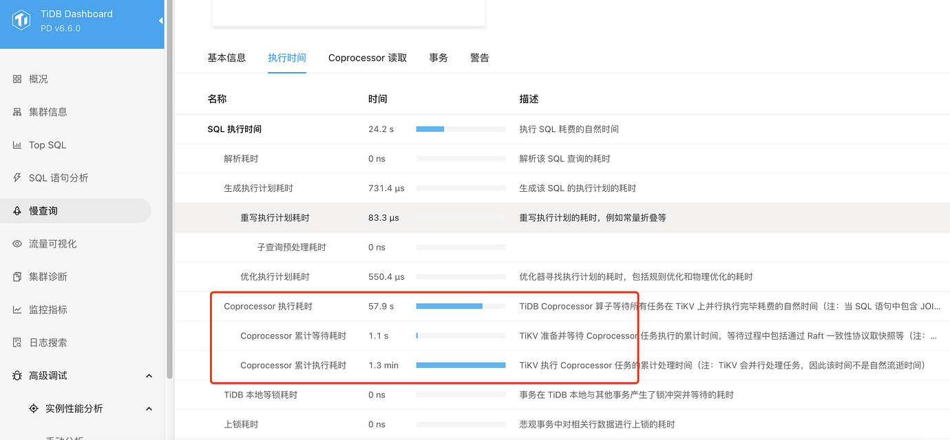This screenshot has height=440, width=950.
Task: Click the 生成执行计划耗时 row name
Action: [x=258, y=188]
